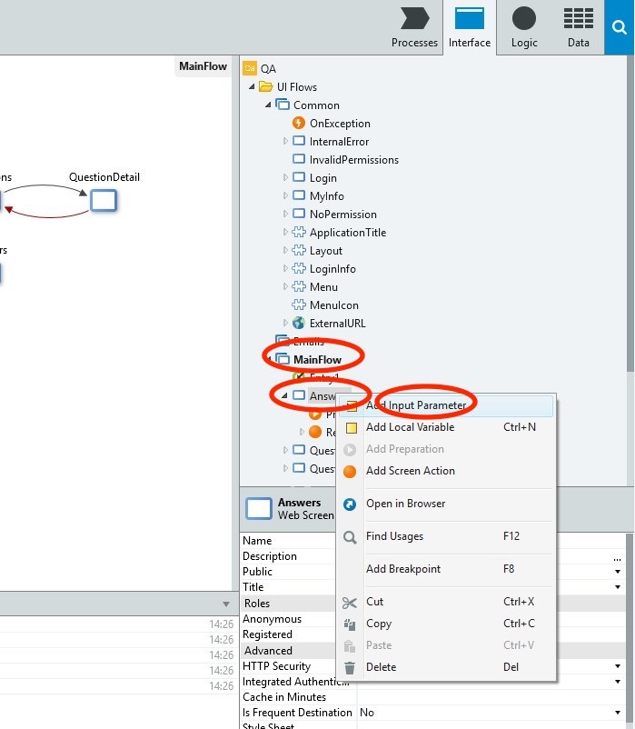
Task: Collapse the UI Flows folder
Action: (252, 86)
